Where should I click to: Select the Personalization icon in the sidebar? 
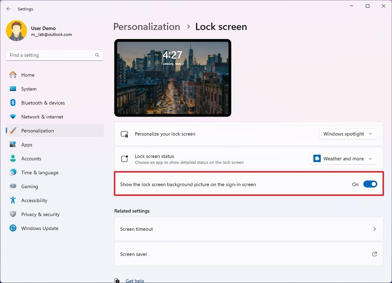point(13,130)
